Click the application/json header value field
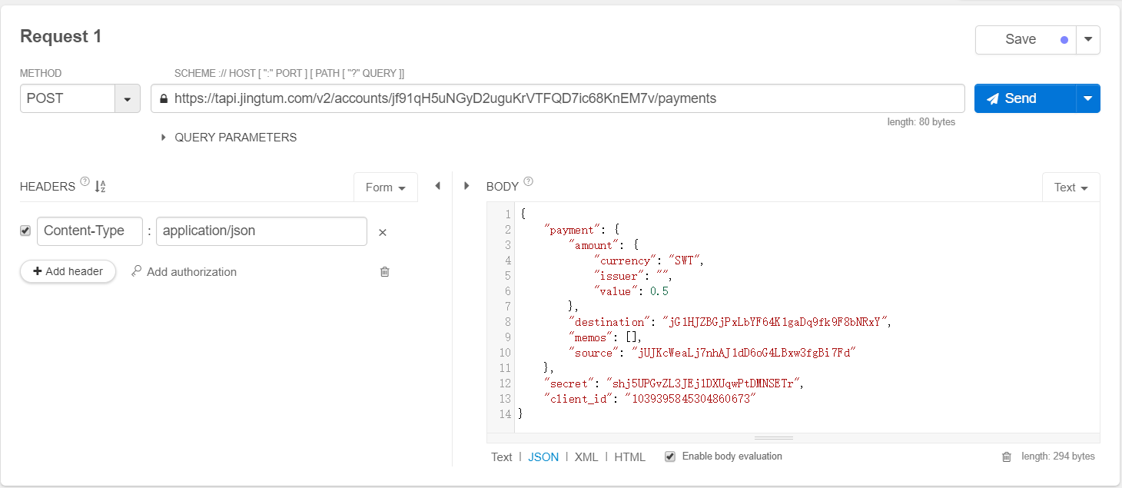1122x488 pixels. point(261,231)
